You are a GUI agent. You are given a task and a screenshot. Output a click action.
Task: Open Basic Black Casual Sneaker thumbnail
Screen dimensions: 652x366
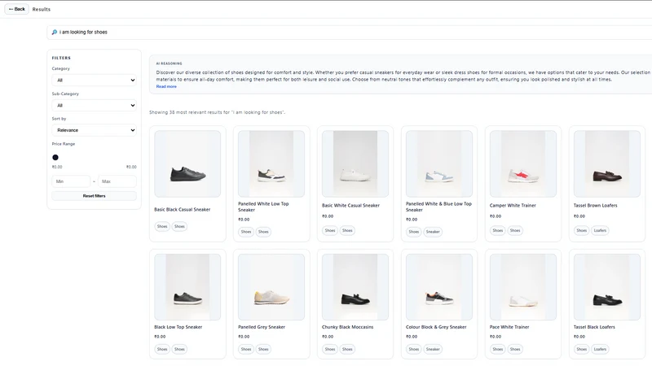(x=187, y=164)
